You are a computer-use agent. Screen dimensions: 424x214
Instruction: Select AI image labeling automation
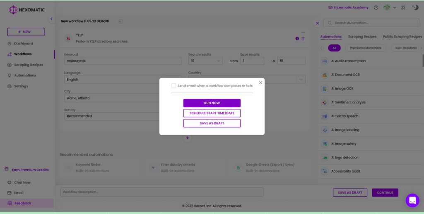(x=370, y=130)
